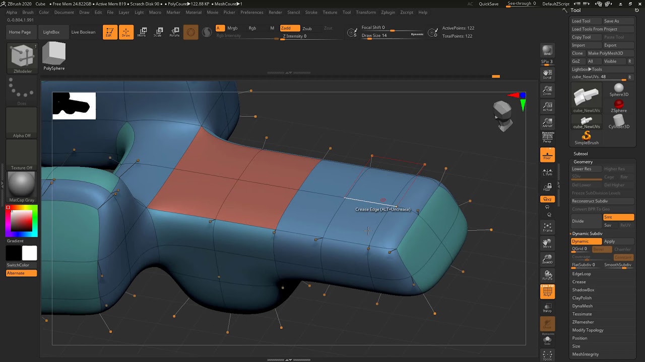This screenshot has width=645, height=362.
Task: Select the Move gizmo tool
Action: tap(142, 32)
